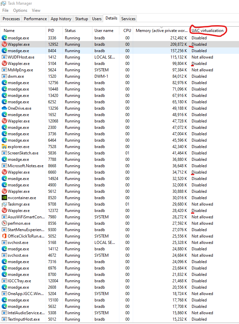The width and height of the screenshot is (239, 324).
Task: Switch to the Users tab
Action: (x=96, y=19)
